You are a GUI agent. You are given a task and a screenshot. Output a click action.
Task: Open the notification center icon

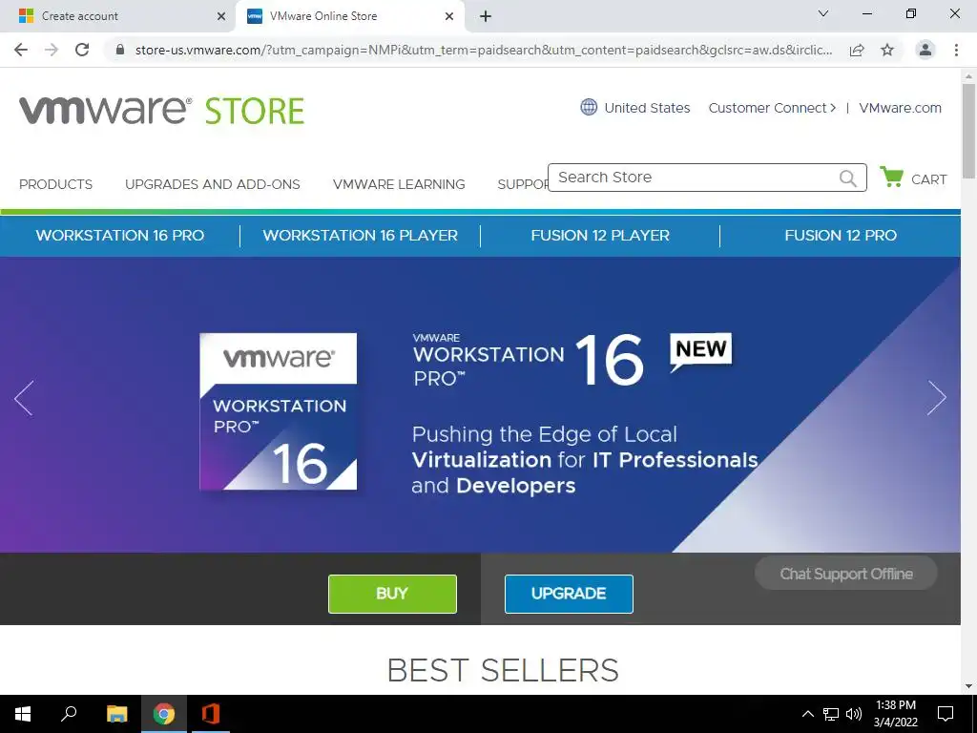pos(946,714)
